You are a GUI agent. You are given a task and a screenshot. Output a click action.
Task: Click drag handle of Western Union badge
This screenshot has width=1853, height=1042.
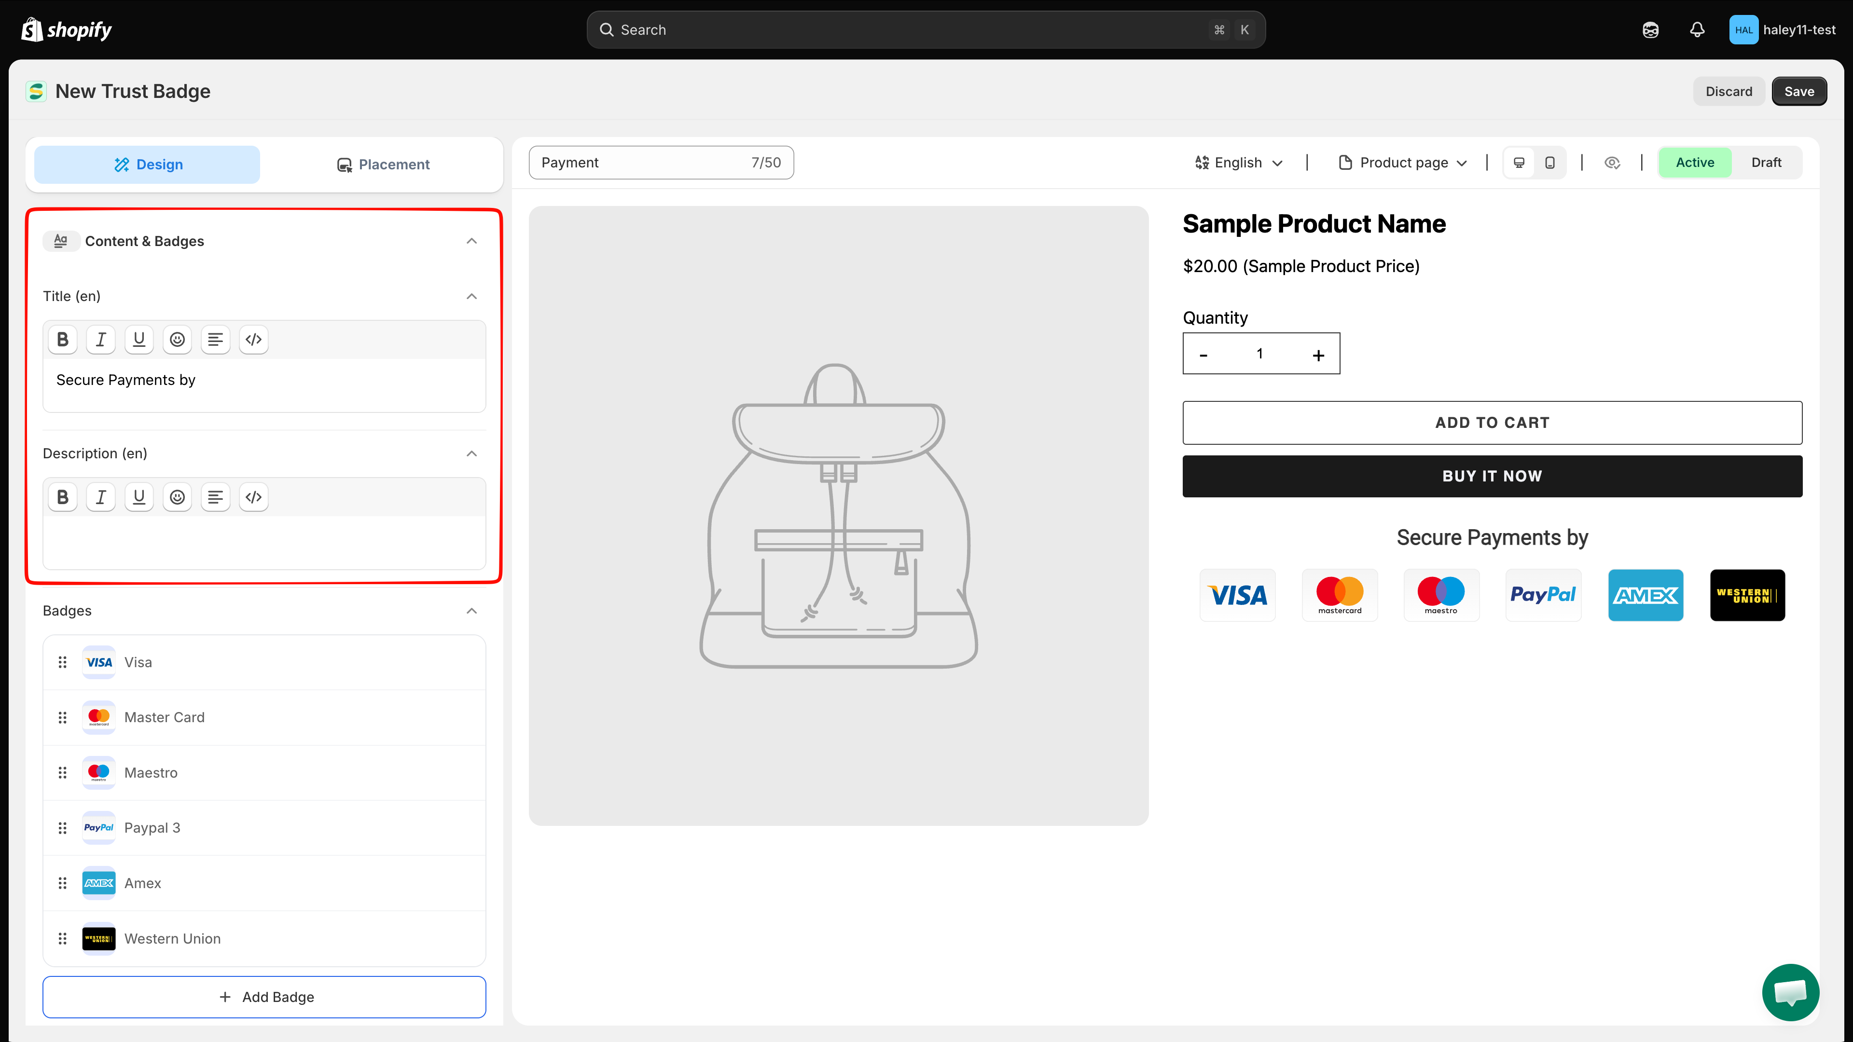(63, 938)
